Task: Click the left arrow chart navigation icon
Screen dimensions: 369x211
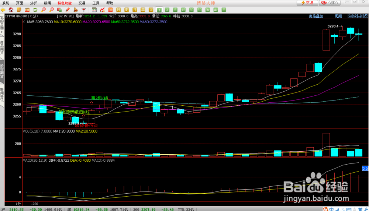Action: tap(350, 16)
